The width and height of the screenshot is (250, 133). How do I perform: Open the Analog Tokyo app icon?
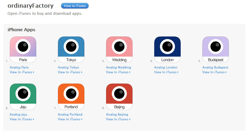coord(71,50)
